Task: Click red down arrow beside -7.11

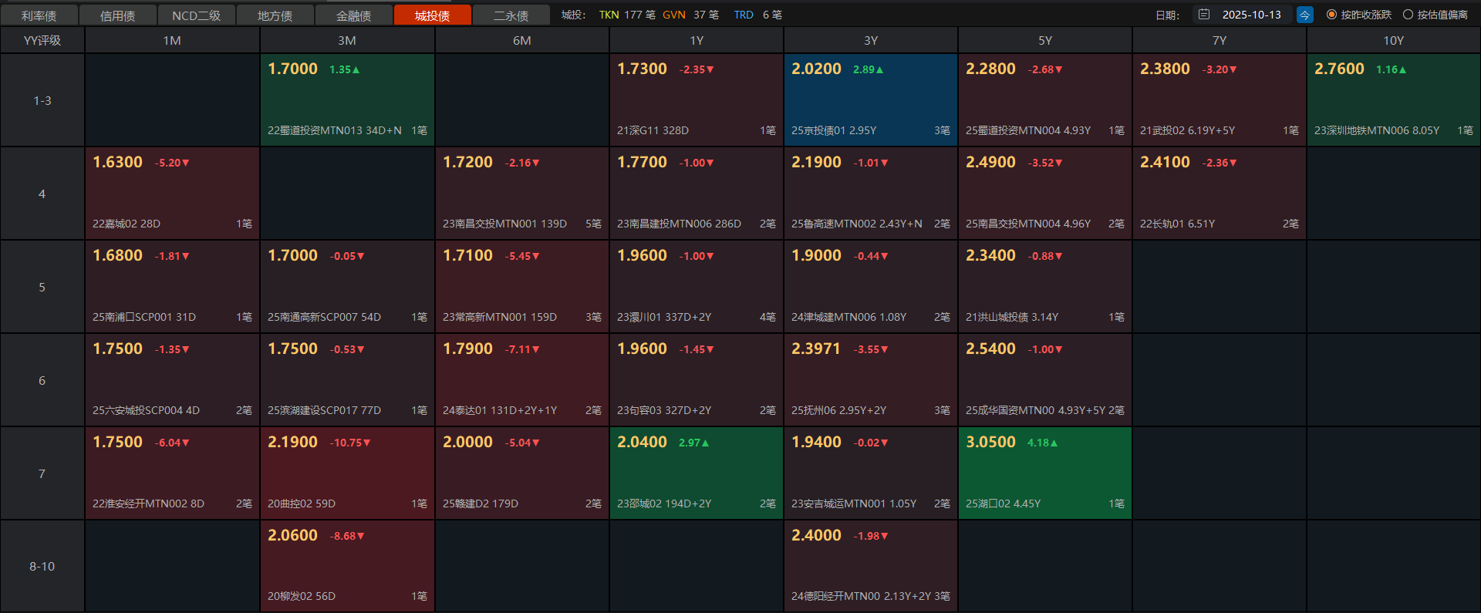Action: click(x=536, y=350)
